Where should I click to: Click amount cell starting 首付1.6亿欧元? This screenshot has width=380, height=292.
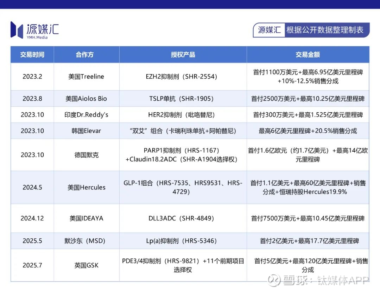[308, 155]
